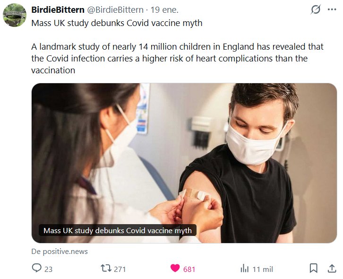Click the Grok icon beside the date

tap(314, 10)
